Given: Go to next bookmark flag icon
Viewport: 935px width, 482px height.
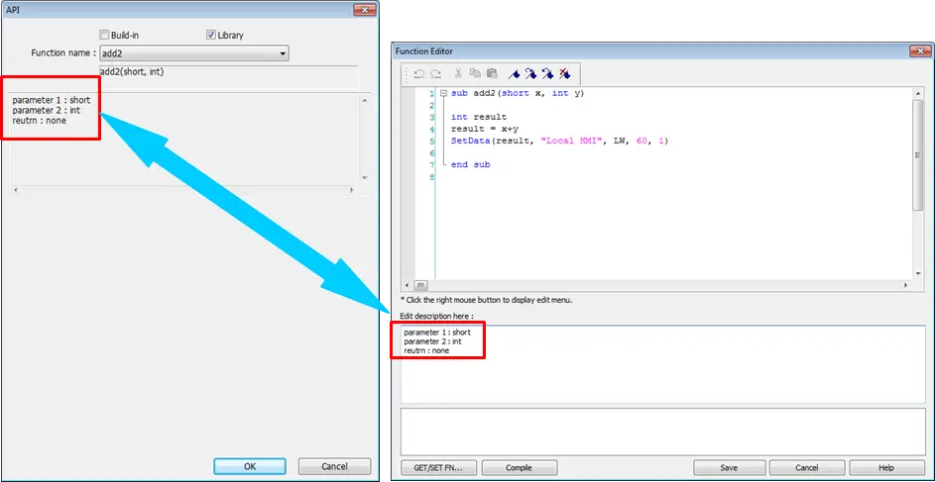Looking at the screenshot, I should 530,74.
